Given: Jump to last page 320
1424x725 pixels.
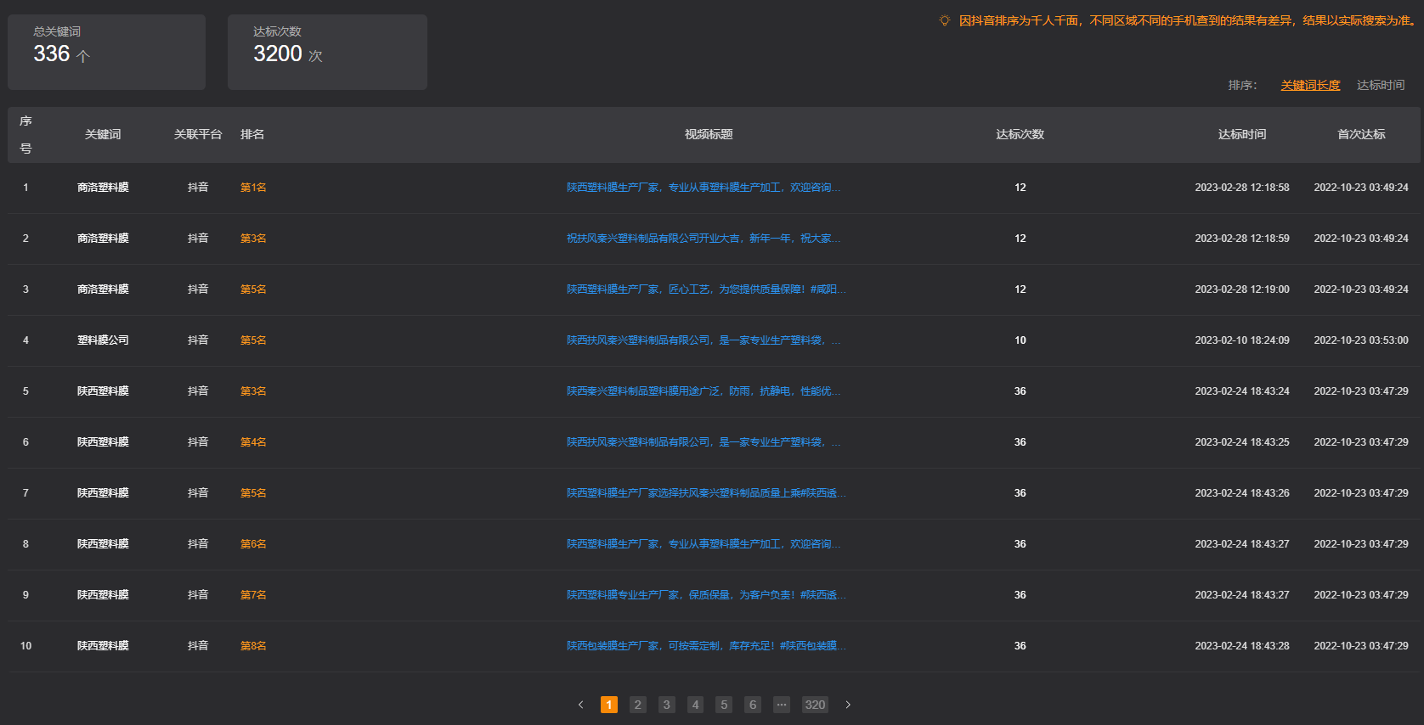Looking at the screenshot, I should pos(815,705).
